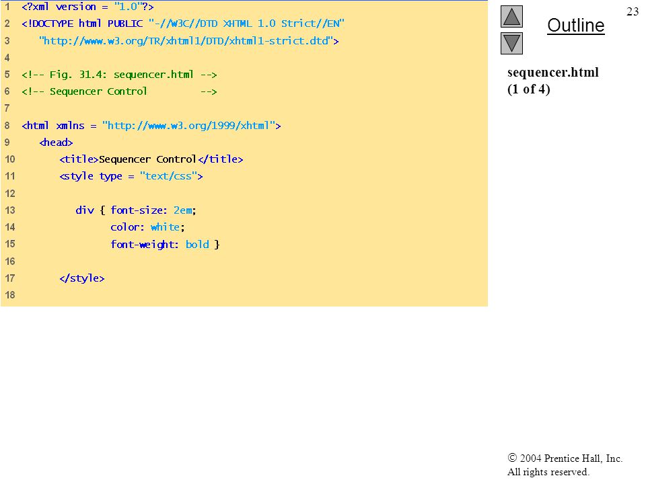Click line number 18
646x484 pixels.
[x=10, y=295]
